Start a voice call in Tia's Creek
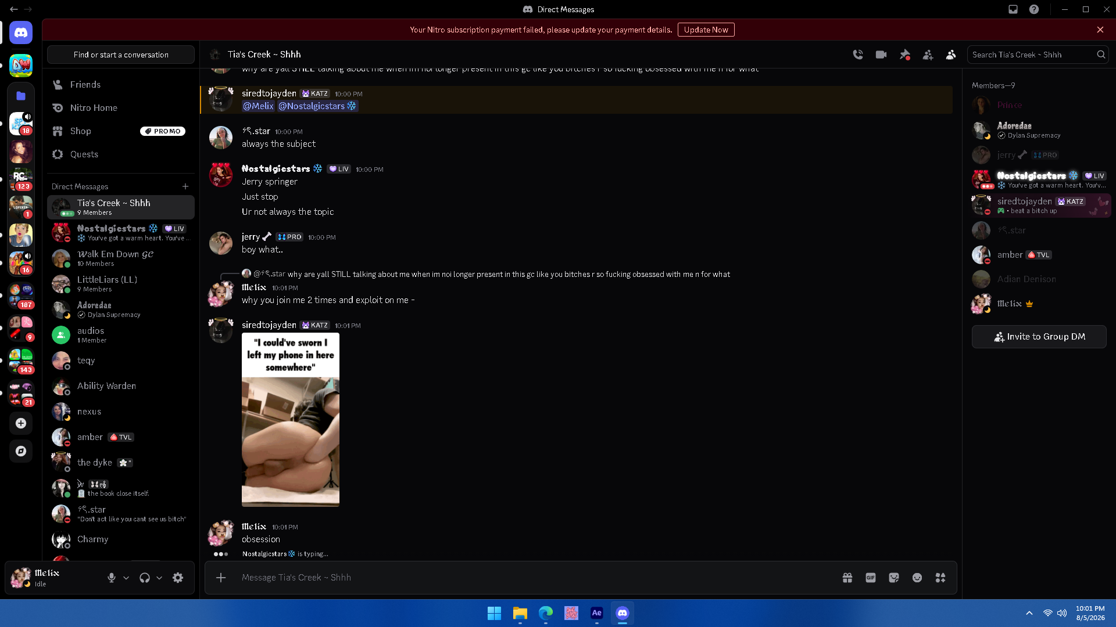 coord(858,55)
